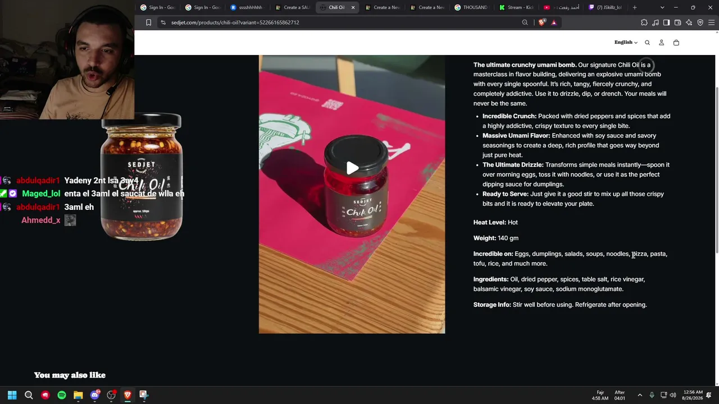Open Spotify from the taskbar
The image size is (719, 404).
click(62, 395)
